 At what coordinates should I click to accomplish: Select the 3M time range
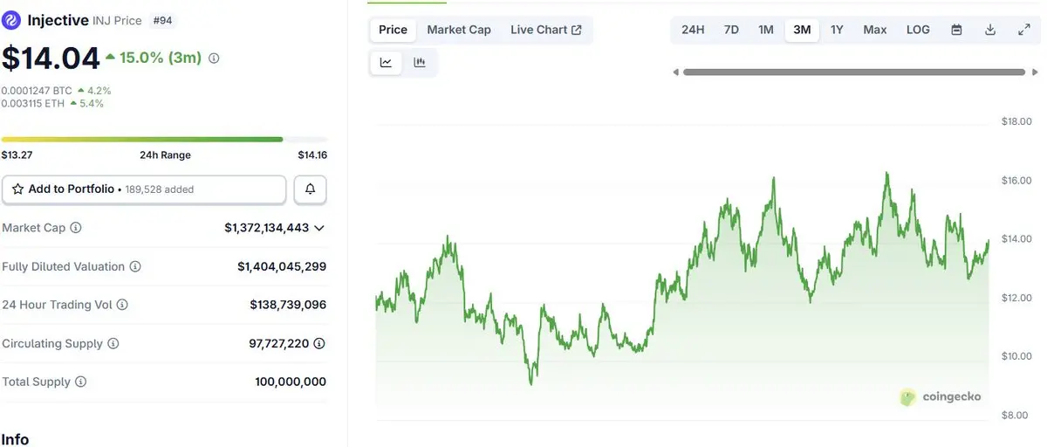pyautogui.click(x=802, y=30)
